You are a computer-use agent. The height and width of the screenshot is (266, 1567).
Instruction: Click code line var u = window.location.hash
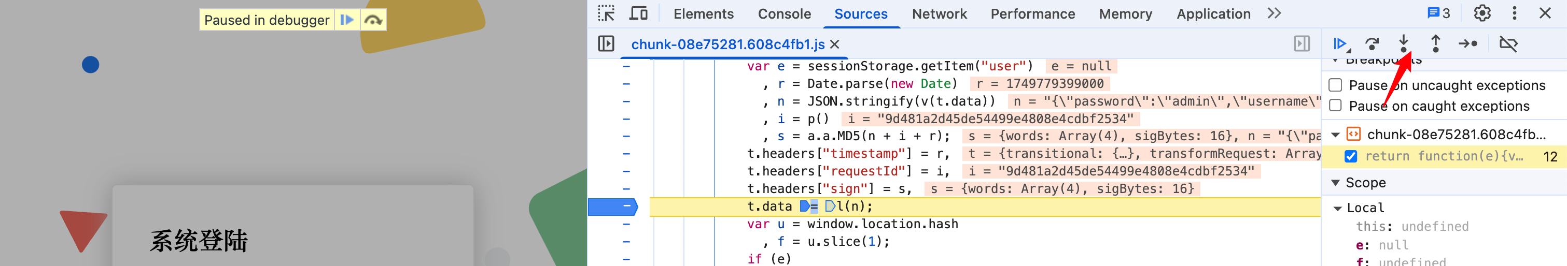click(852, 225)
